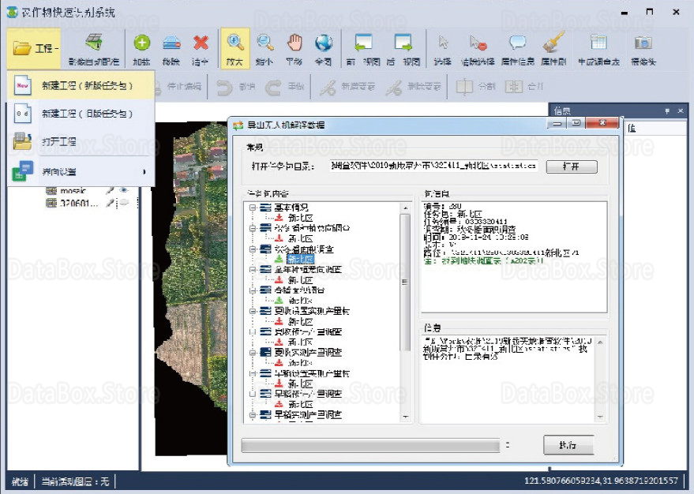Open the 界面设置 interface settings submenu
This screenshot has height=494, width=694.
click(81, 171)
